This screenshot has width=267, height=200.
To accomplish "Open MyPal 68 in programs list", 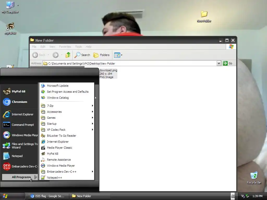I will click(x=67, y=154).
